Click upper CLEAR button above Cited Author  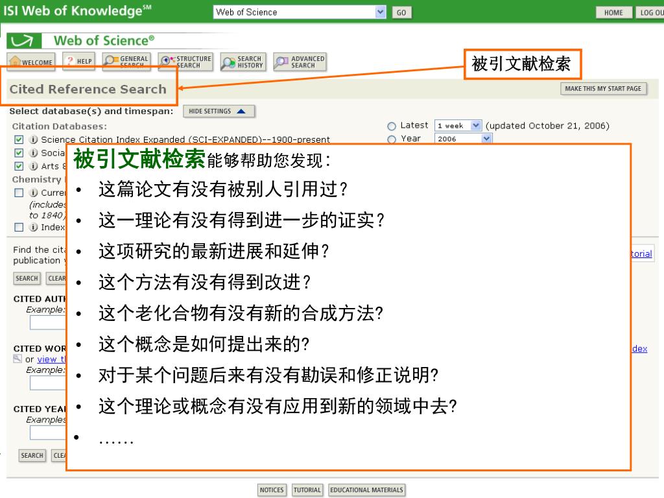(56, 278)
